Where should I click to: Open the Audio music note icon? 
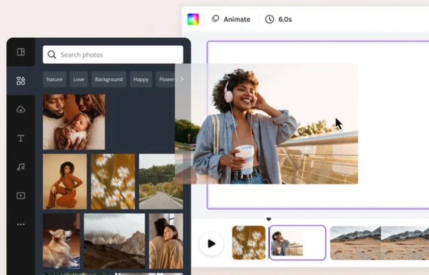point(21,167)
